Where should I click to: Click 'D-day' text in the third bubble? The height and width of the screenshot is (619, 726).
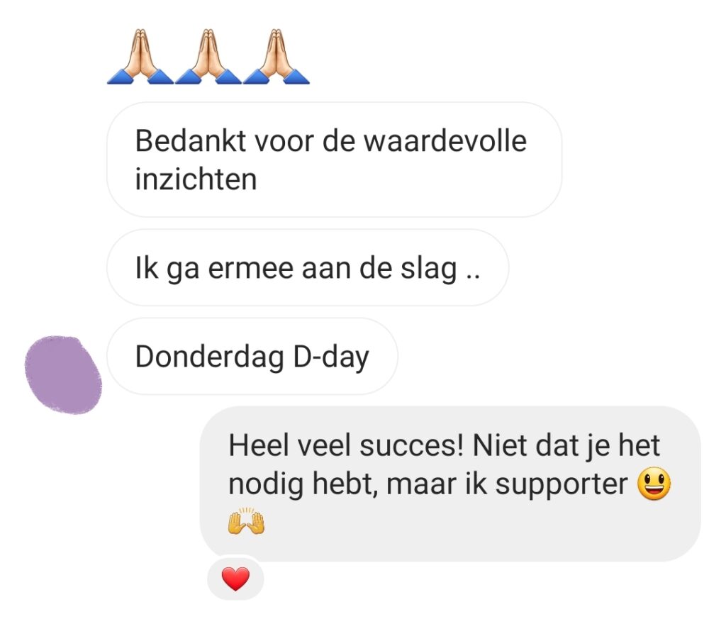pos(331,357)
